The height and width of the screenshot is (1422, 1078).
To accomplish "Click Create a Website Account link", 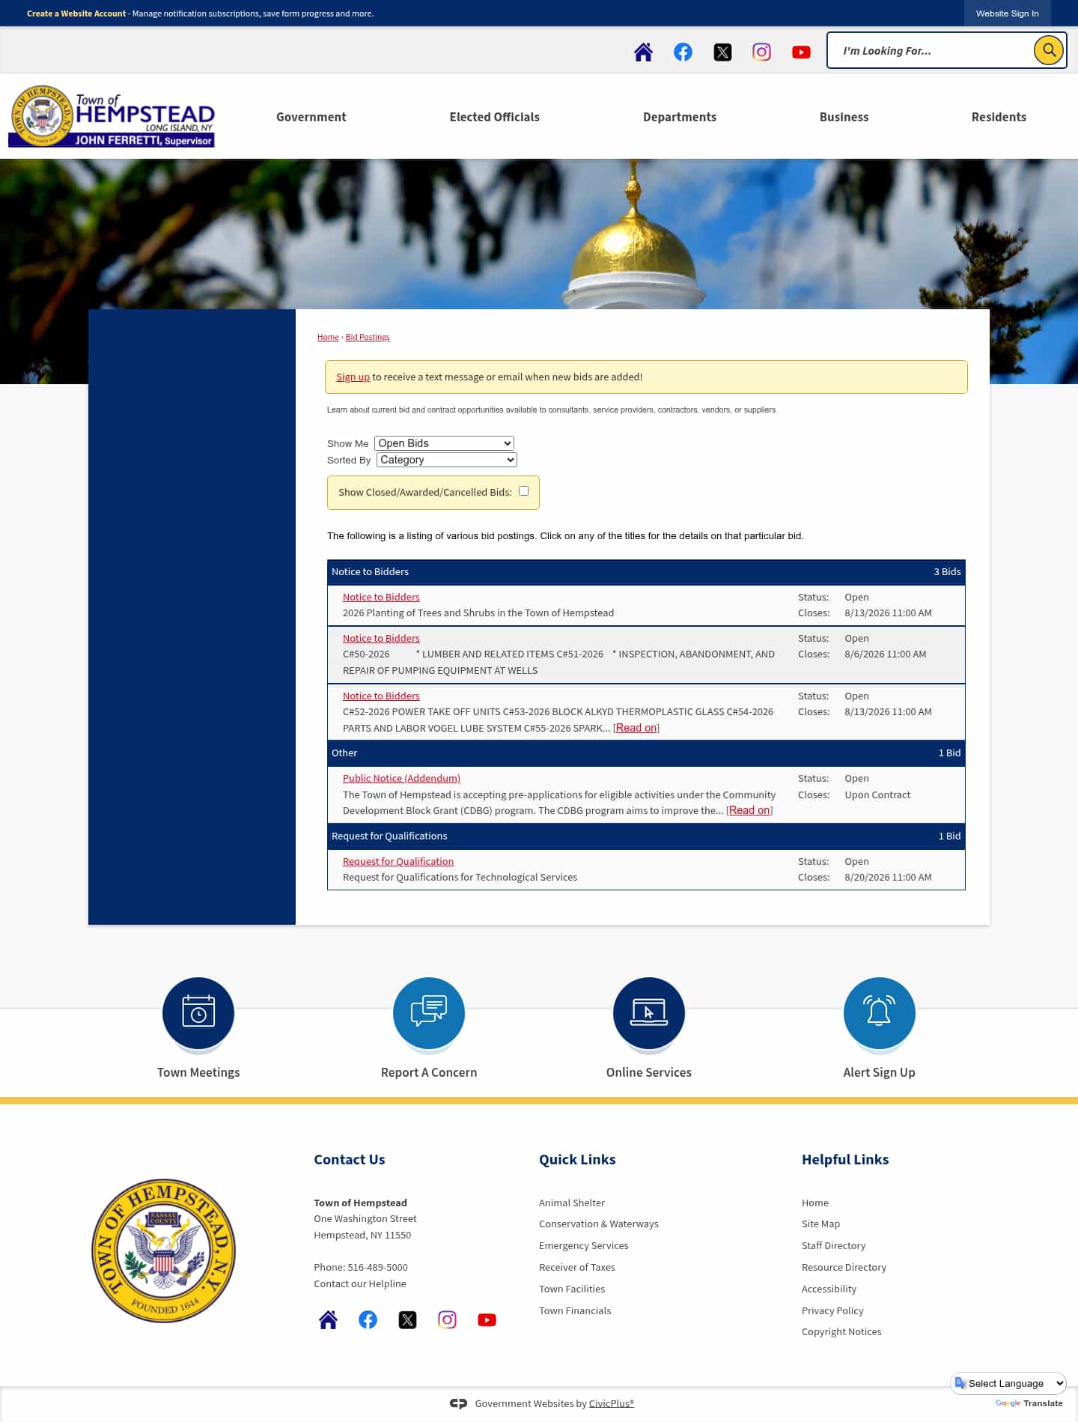I will tap(76, 13).
